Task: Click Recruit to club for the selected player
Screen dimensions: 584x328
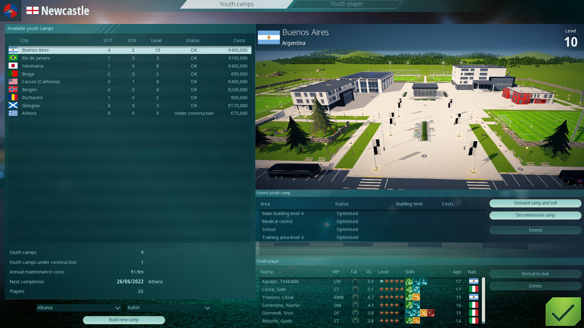Action: [x=535, y=274]
